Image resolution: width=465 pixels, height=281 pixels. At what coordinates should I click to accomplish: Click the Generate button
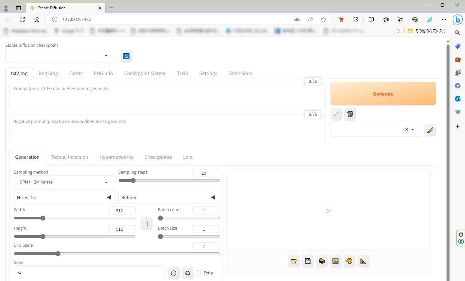tap(383, 94)
